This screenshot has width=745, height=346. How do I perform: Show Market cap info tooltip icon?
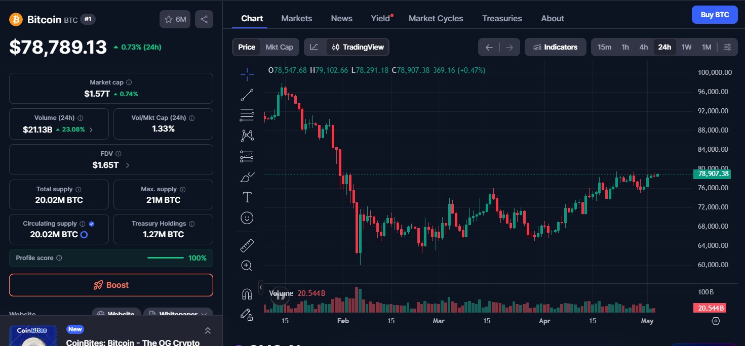(x=129, y=82)
